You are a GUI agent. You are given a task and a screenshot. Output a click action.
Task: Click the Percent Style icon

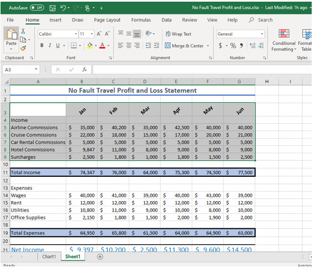pos(233,46)
